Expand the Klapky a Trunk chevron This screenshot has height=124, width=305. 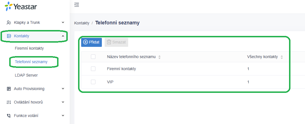click(63, 22)
